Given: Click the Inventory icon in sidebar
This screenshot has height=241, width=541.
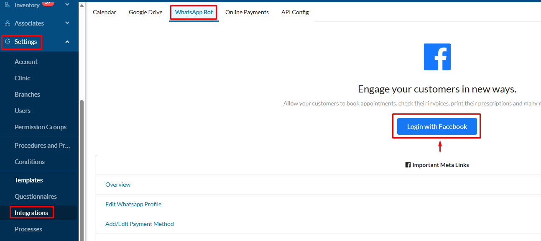Looking at the screenshot, I should (x=8, y=5).
